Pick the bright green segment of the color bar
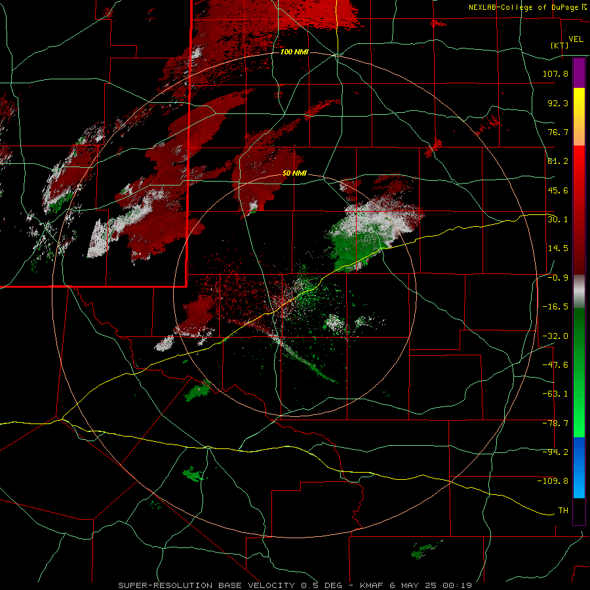590x590 pixels. point(579,373)
